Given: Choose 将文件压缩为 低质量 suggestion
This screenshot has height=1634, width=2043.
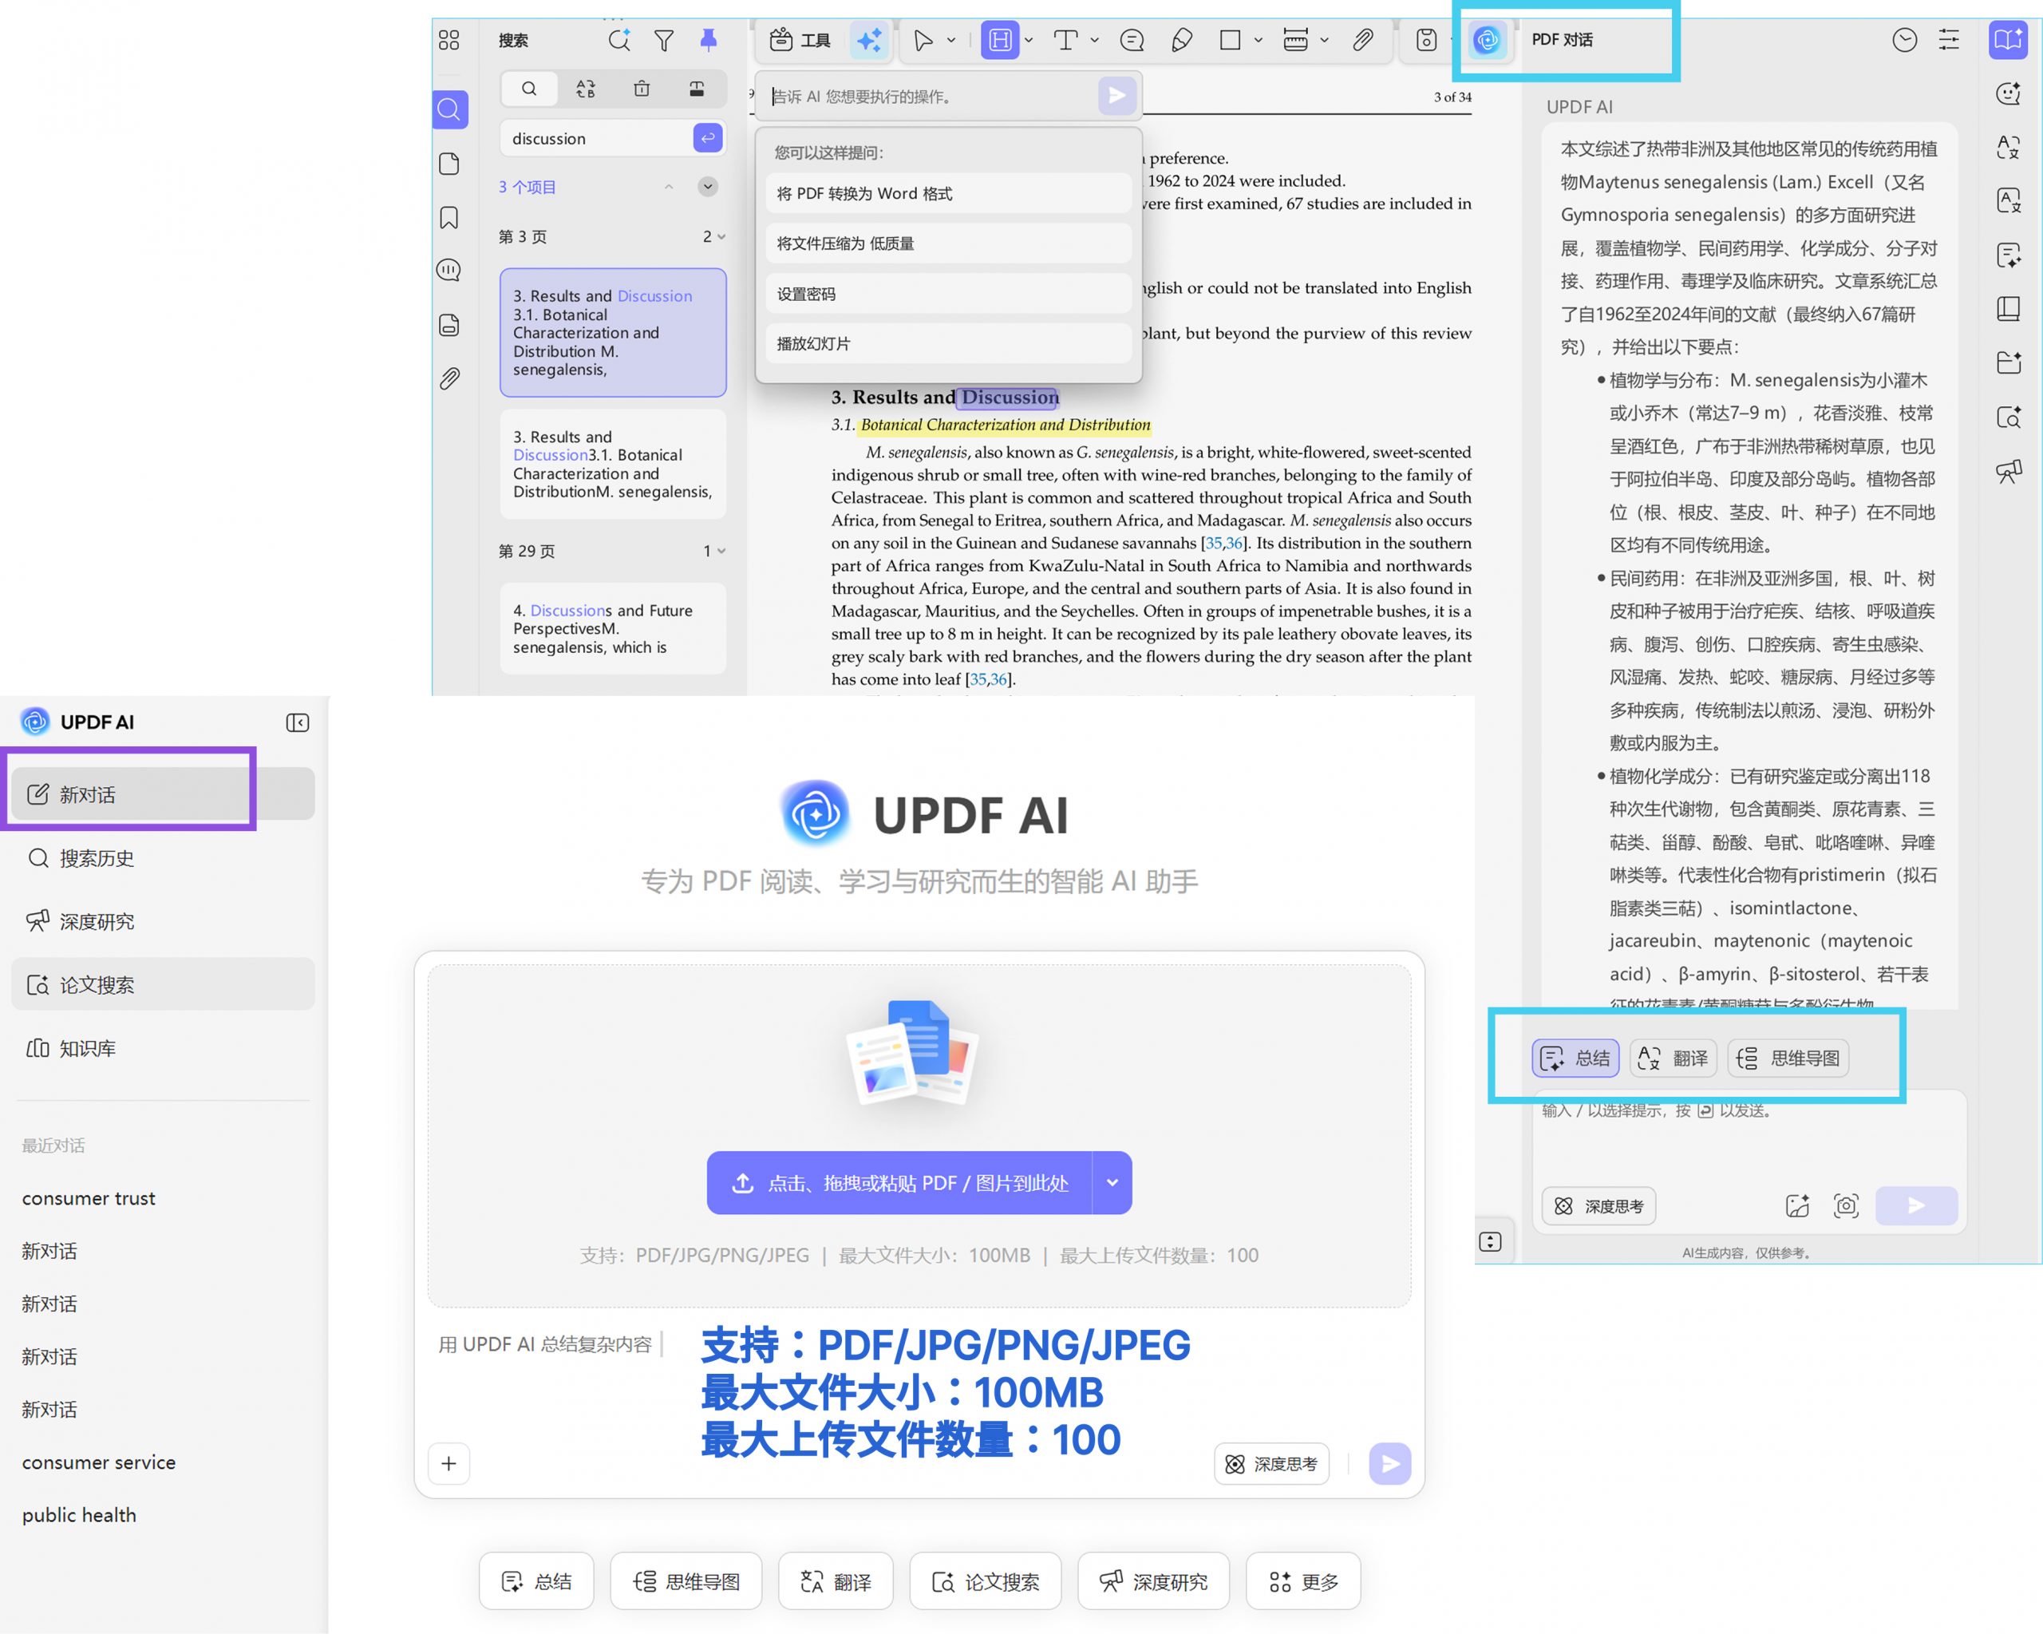Looking at the screenshot, I should tap(949, 243).
